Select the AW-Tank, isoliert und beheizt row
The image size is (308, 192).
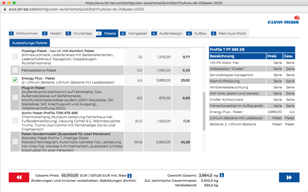252,93
